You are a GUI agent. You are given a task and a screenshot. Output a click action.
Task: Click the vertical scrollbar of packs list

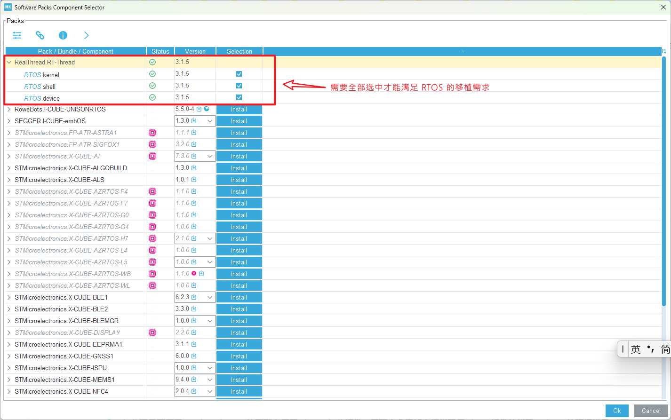(x=664, y=181)
